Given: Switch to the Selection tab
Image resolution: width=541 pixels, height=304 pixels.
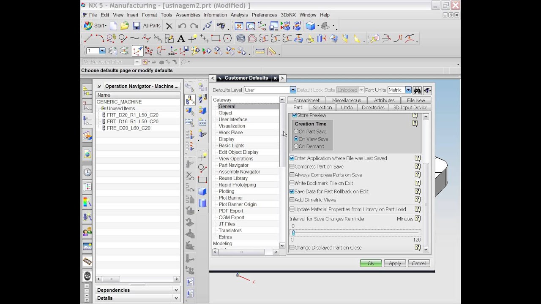Looking at the screenshot, I should (x=322, y=108).
